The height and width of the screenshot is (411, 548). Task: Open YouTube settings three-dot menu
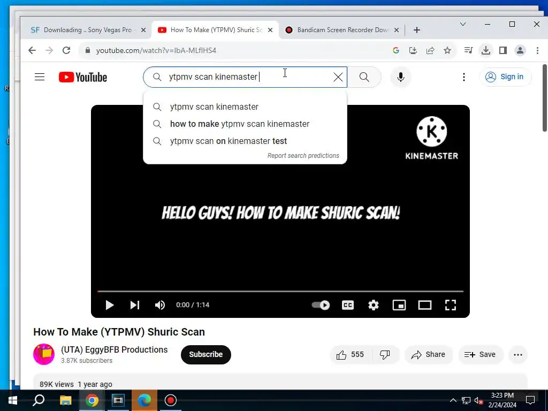click(464, 77)
